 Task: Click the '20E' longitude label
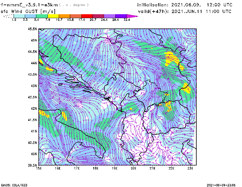click(133, 168)
